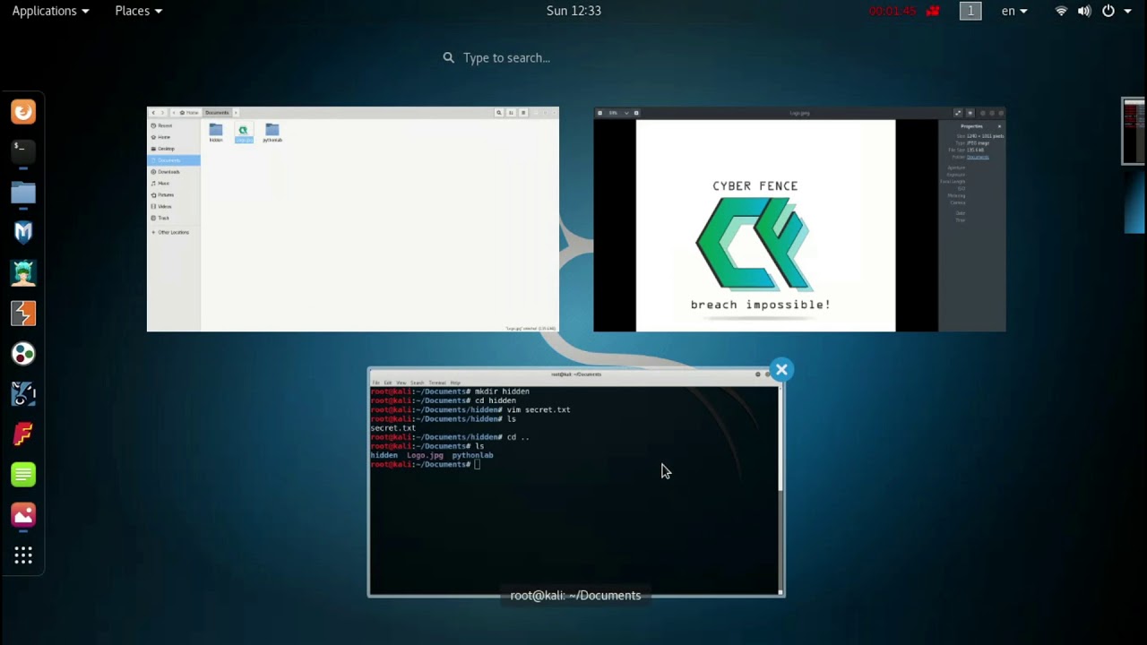Open the Image Viewer dock icon
1147x645 pixels.
point(23,515)
